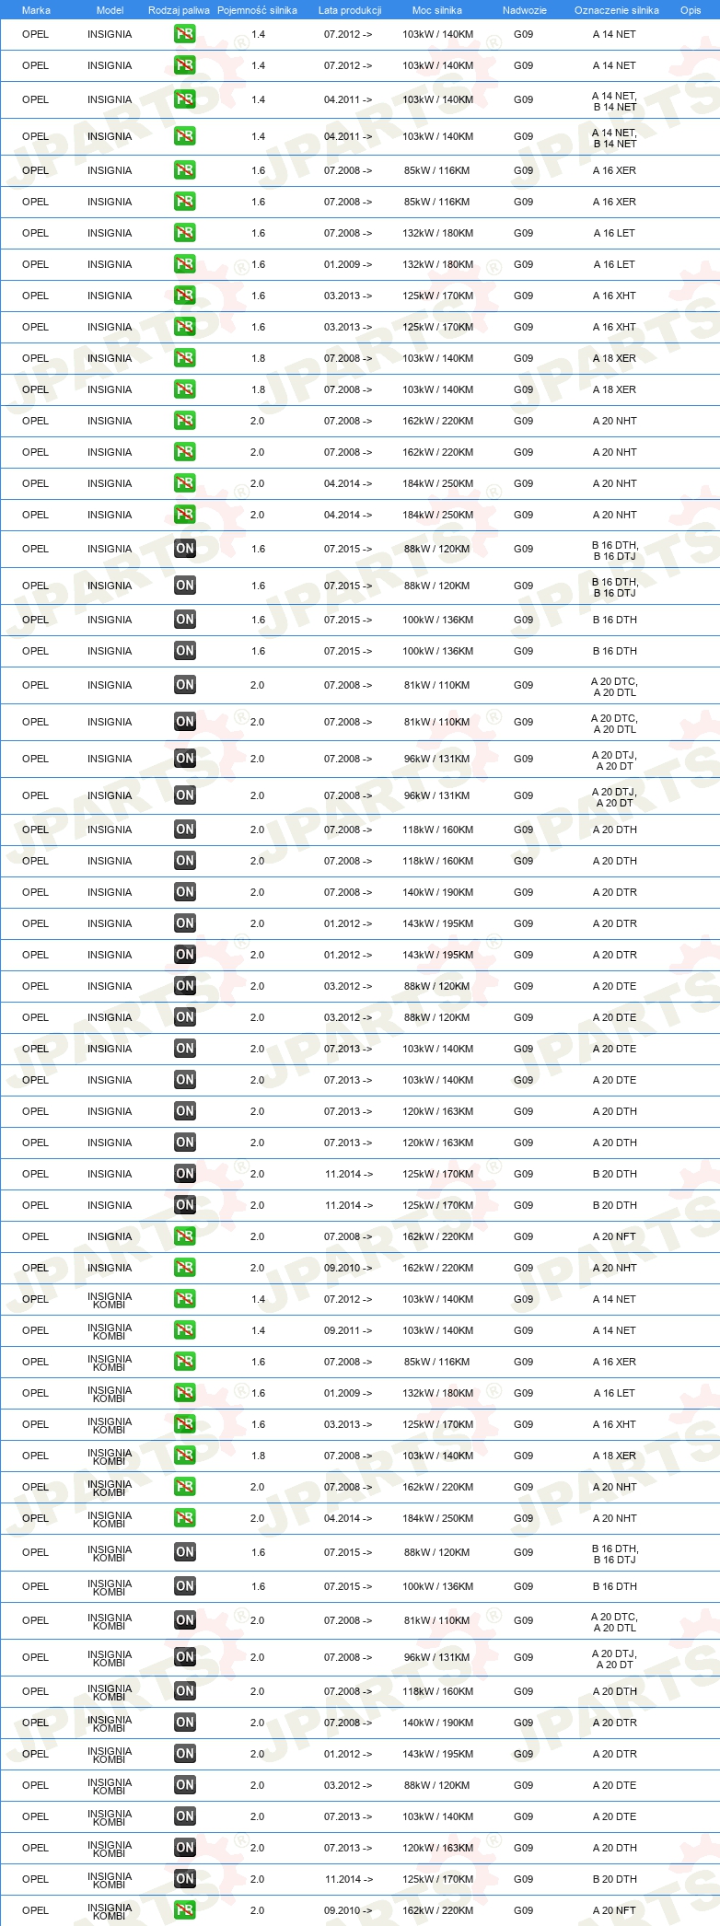720x1926 pixels.
Task: Click PB icon in Insignia Kombi A 20 NFT row
Action: pos(185,1910)
